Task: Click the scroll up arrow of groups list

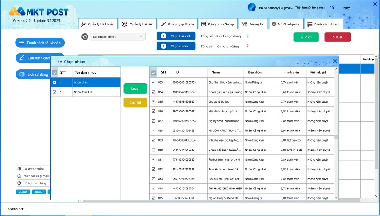Action: pyautogui.click(x=336, y=69)
